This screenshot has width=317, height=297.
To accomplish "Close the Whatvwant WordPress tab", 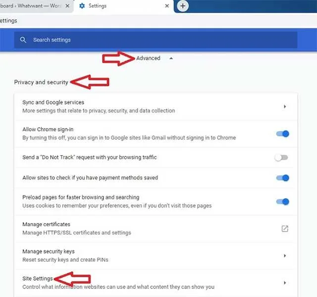I will [x=67, y=6].
